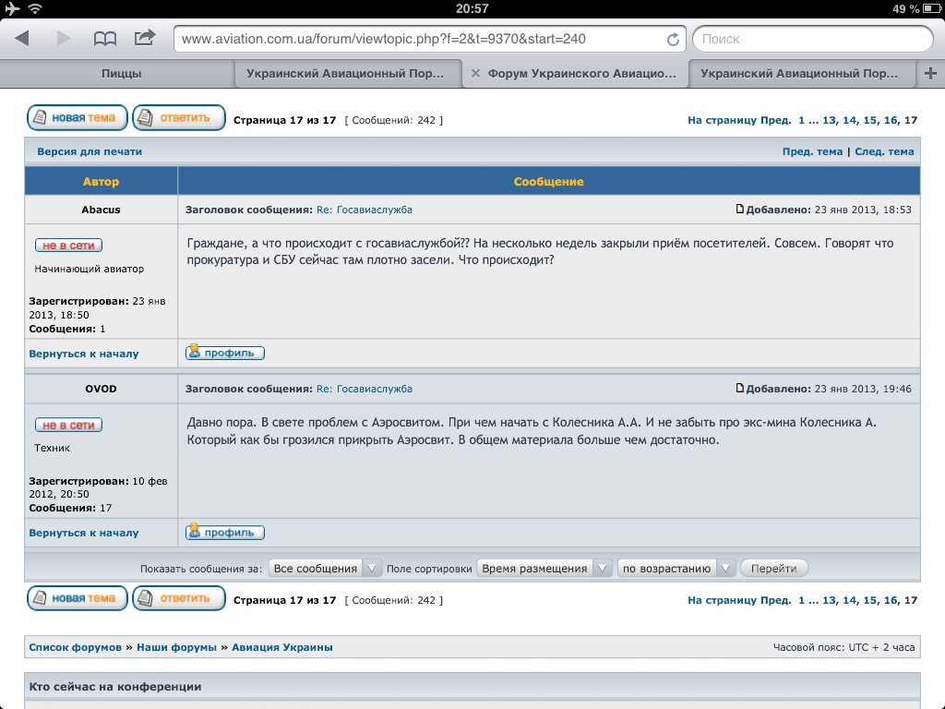
Task: Open the bookmarks book icon
Action: pos(105,39)
